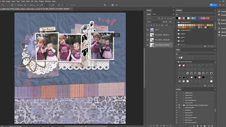Expand the Scotland swatch folder
Viewport: 226px width, 127px height.
177,34
